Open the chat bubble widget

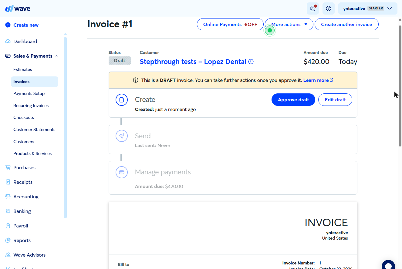(388, 265)
